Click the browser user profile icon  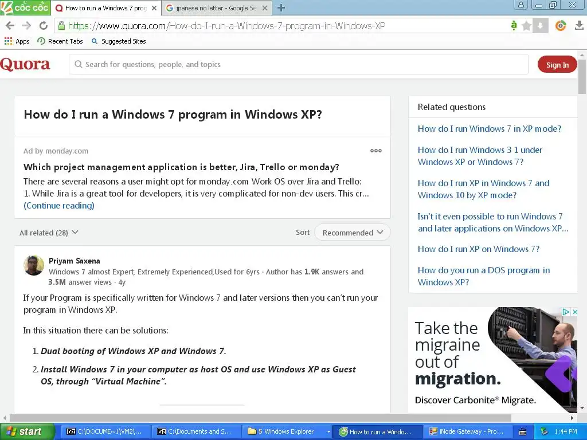[521, 5]
